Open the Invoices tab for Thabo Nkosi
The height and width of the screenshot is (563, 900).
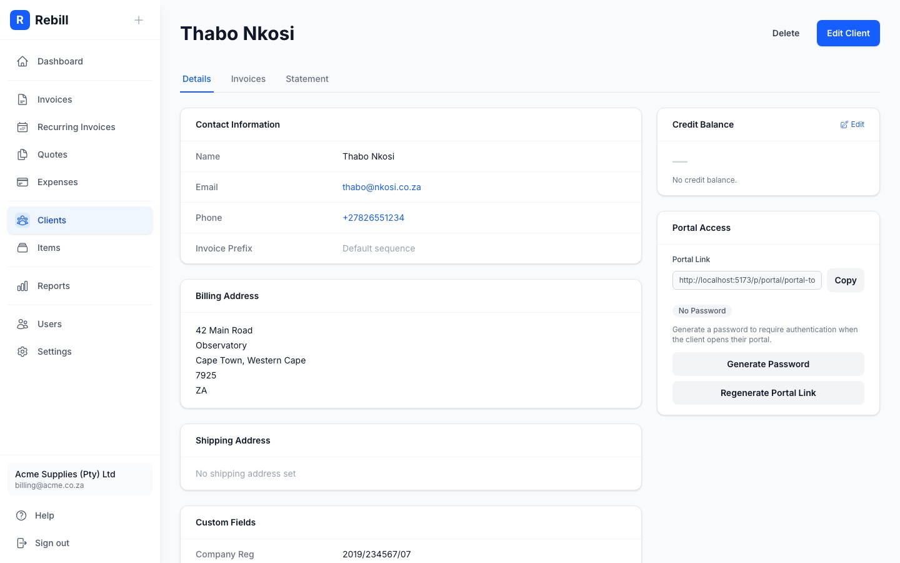(248, 79)
